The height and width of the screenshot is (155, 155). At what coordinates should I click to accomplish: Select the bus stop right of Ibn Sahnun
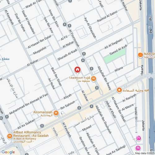79,108
